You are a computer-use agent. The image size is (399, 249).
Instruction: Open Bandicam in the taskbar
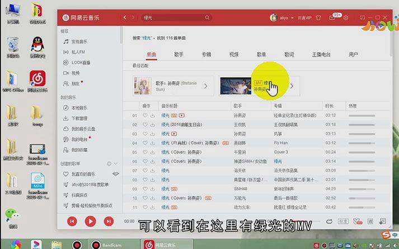[x=114, y=245]
